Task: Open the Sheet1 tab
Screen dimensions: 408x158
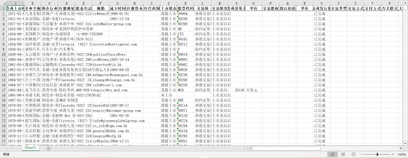Action: (31, 147)
